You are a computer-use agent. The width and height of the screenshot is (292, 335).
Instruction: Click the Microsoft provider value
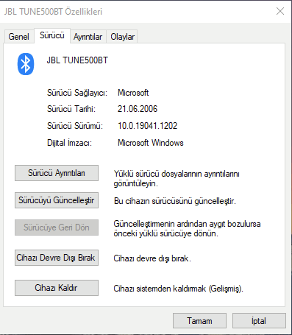(x=133, y=93)
